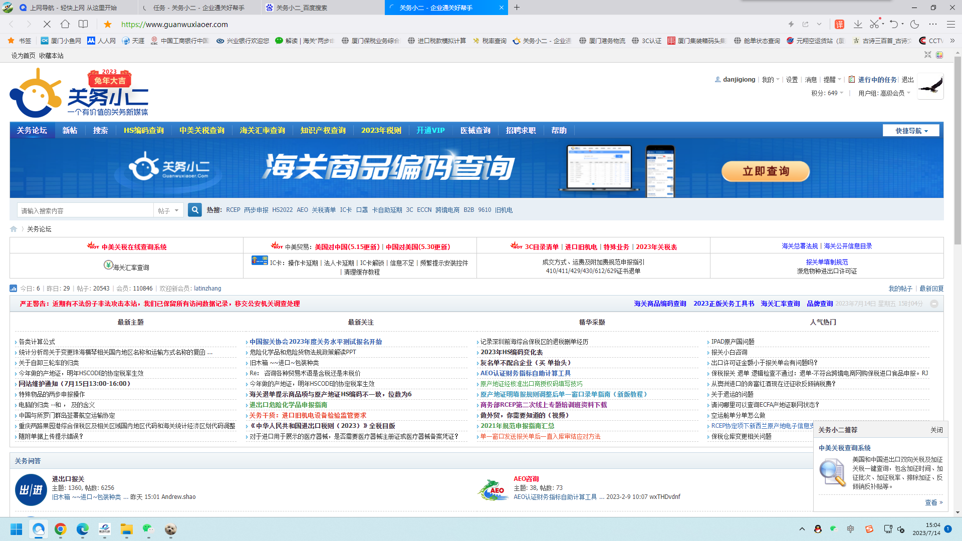Viewport: 962px width, 541px height.
Task: Toggle night mode moon icon
Action: pos(915,24)
